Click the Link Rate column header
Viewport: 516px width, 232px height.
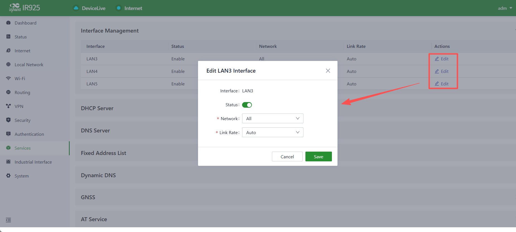[356, 46]
